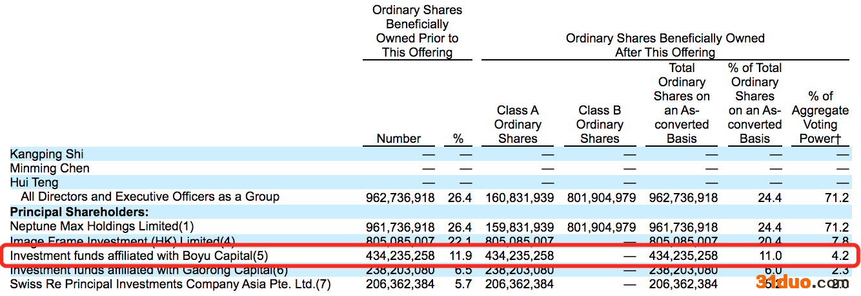Click the 11.9 percent value for Boyu Capital
The image size is (861, 296).
click(x=460, y=256)
